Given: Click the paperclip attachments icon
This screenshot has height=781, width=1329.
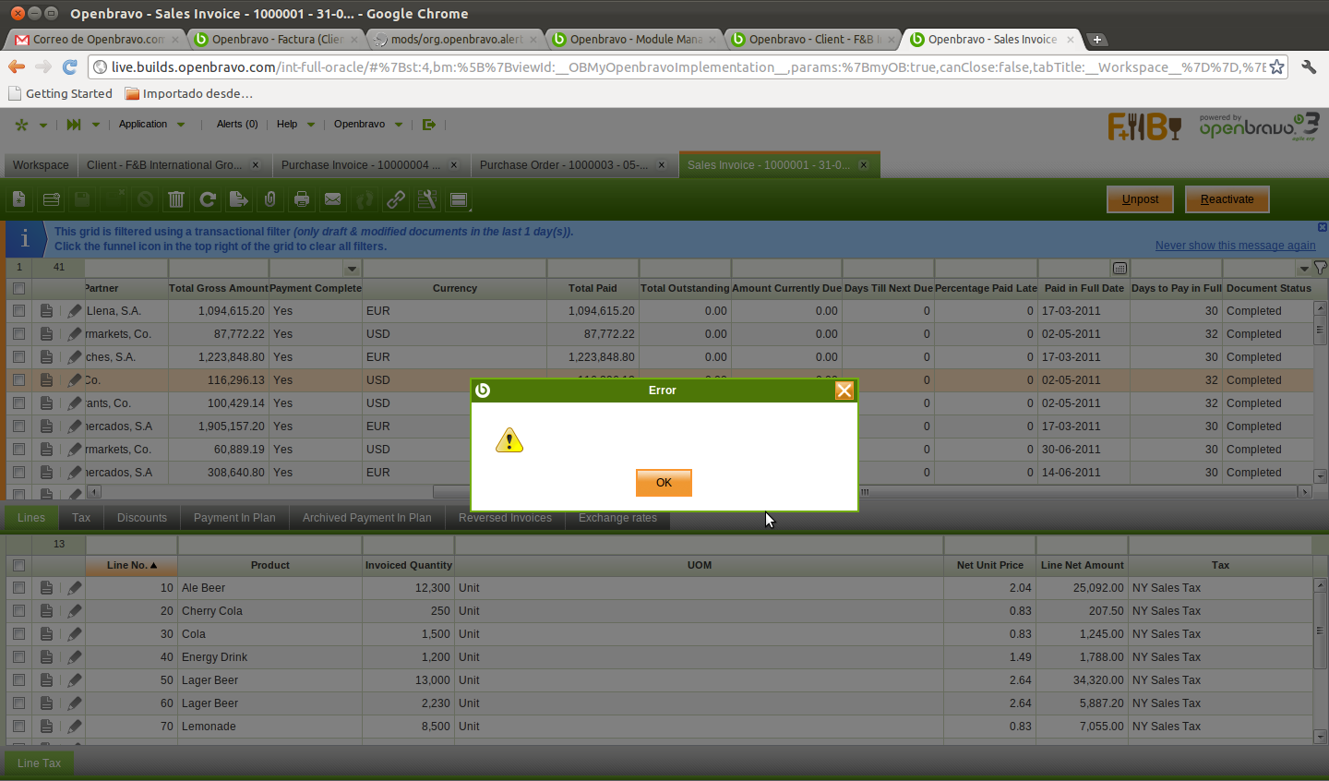Looking at the screenshot, I should (x=270, y=199).
